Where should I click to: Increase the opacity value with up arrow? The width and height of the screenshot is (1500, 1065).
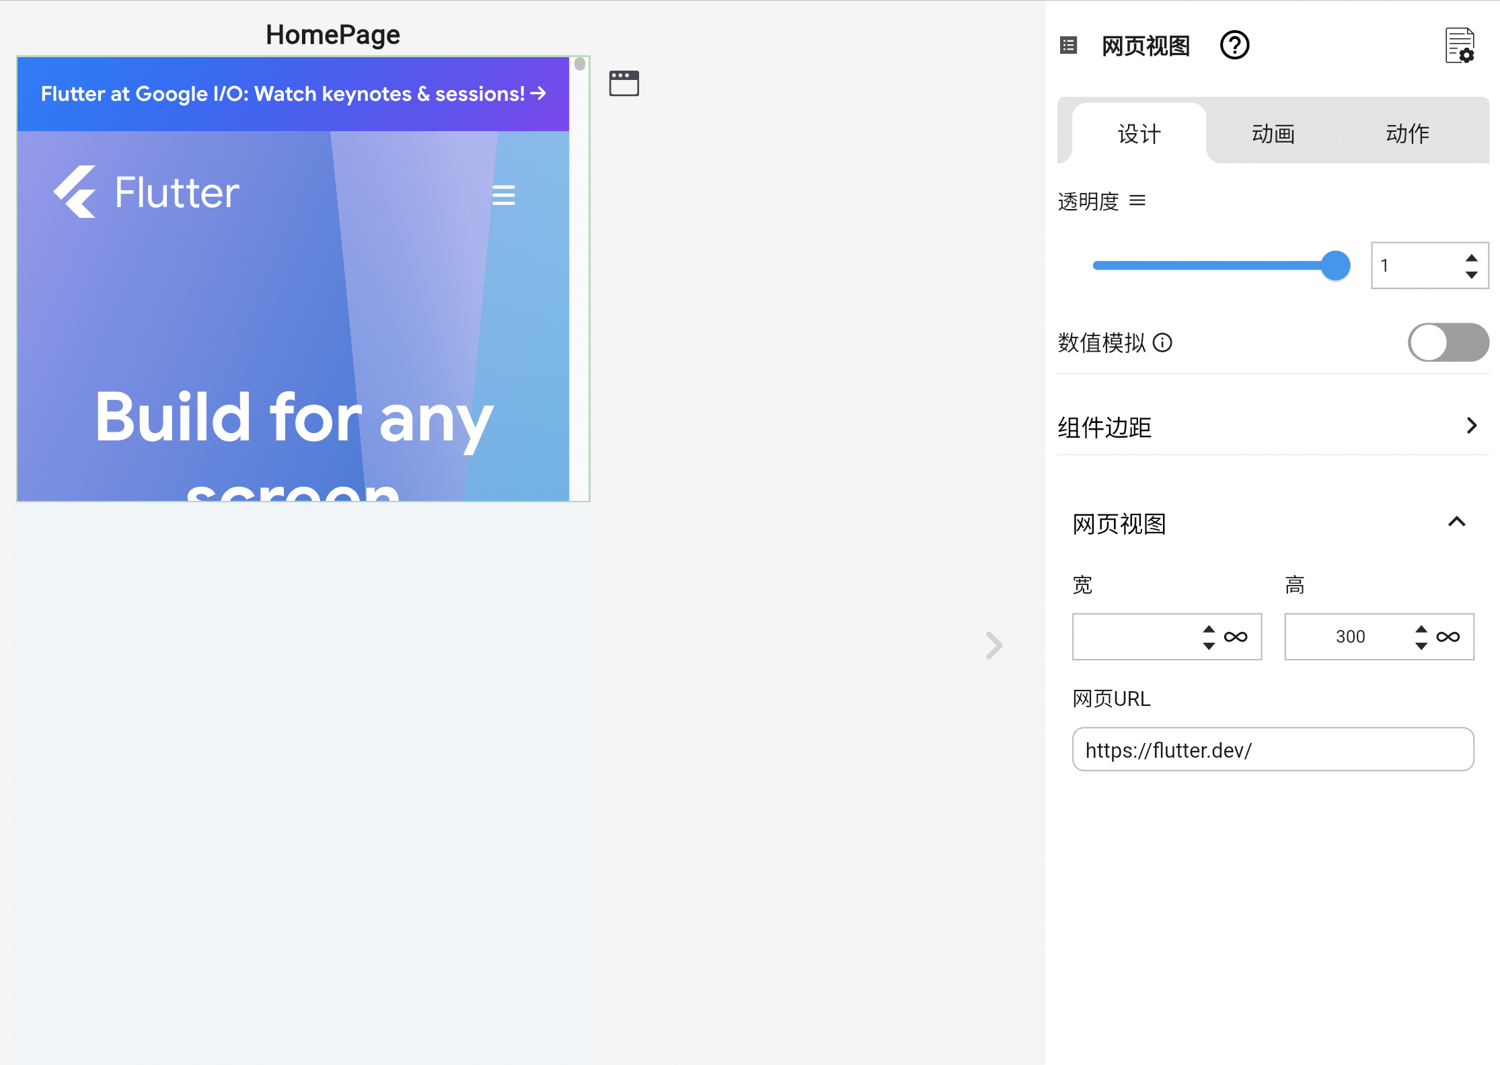pyautogui.click(x=1471, y=258)
